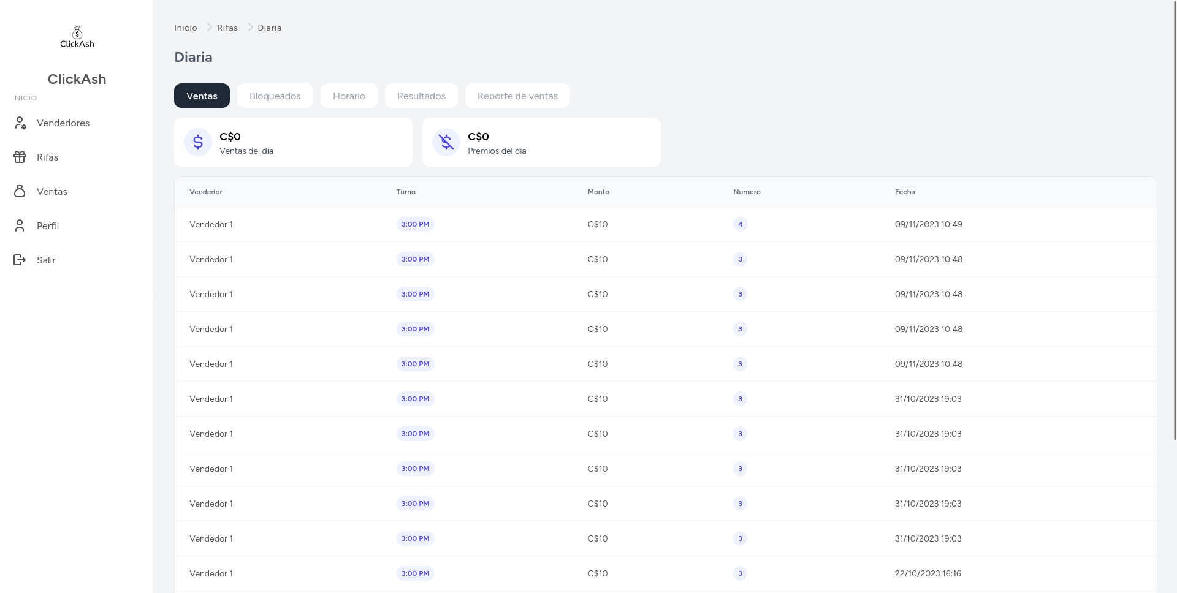Screen dimensions: 1177x593
Task: Click crossed dollar icon on Premios card
Action: (x=446, y=142)
